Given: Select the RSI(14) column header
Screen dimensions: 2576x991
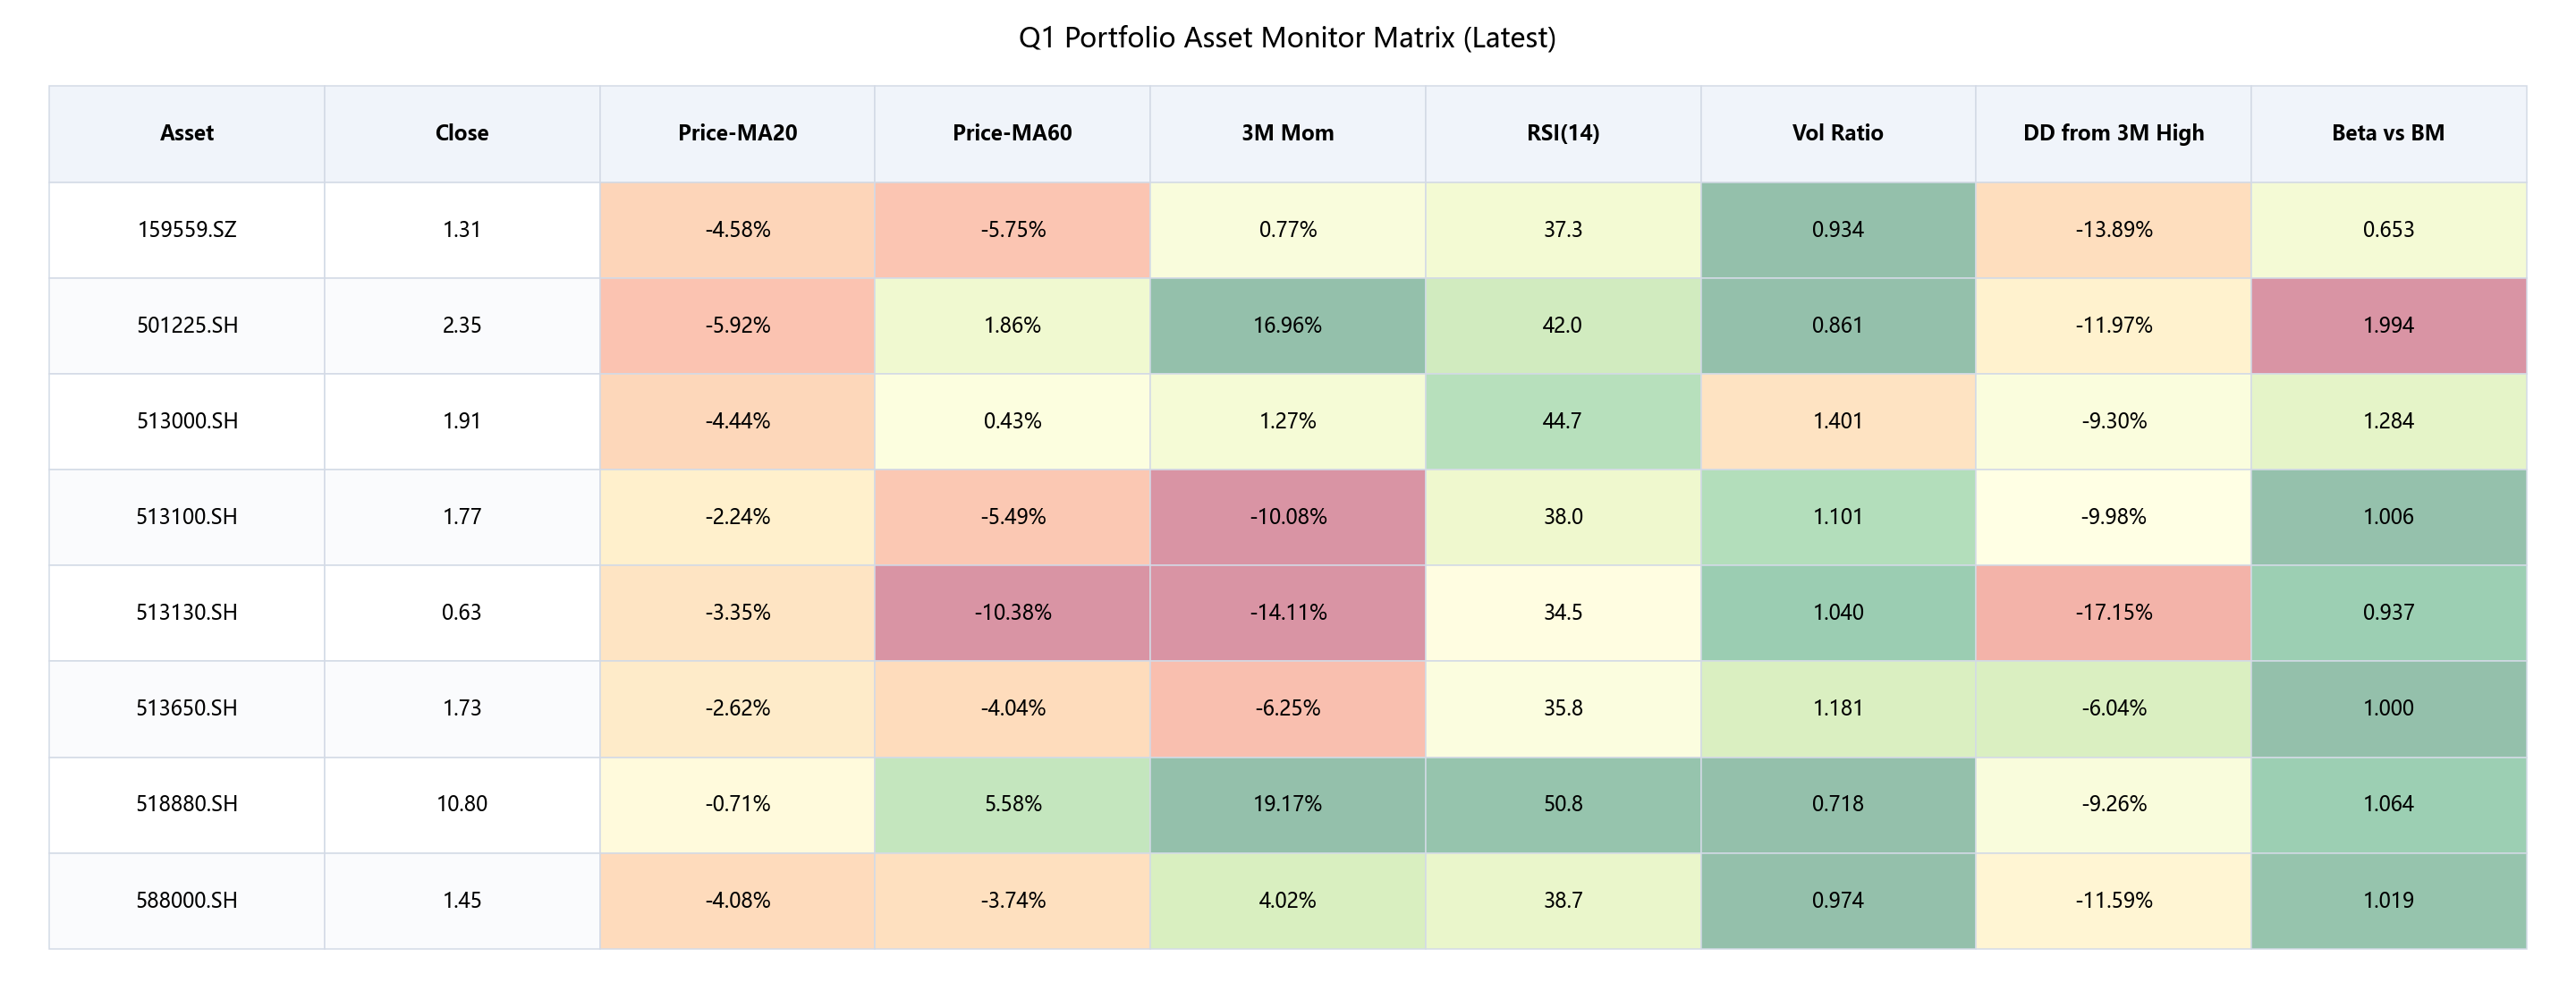Looking at the screenshot, I should pos(1562,133).
